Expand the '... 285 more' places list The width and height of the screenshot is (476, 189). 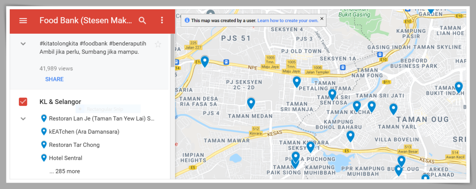point(64,171)
